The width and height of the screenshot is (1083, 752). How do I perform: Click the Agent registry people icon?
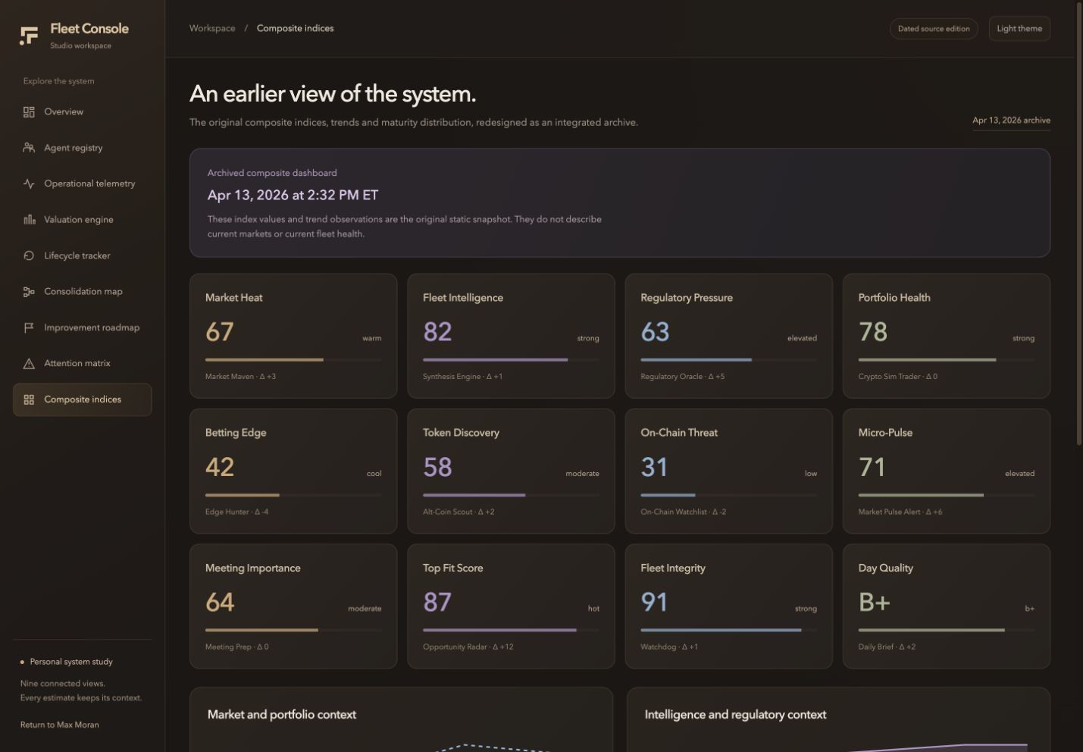[x=29, y=148]
